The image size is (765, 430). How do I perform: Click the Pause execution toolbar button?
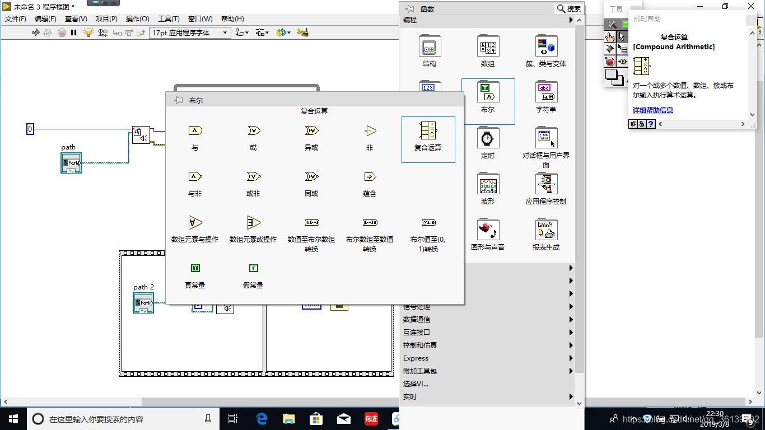[73, 32]
